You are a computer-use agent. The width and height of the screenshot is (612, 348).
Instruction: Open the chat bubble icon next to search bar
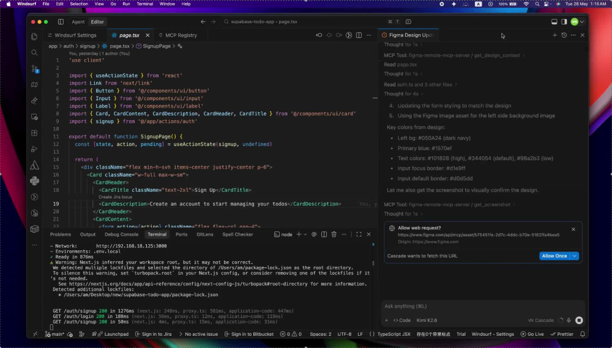point(408,22)
